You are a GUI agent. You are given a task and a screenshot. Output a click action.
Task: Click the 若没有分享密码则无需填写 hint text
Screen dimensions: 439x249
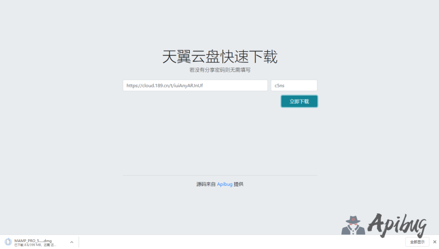pos(219,70)
